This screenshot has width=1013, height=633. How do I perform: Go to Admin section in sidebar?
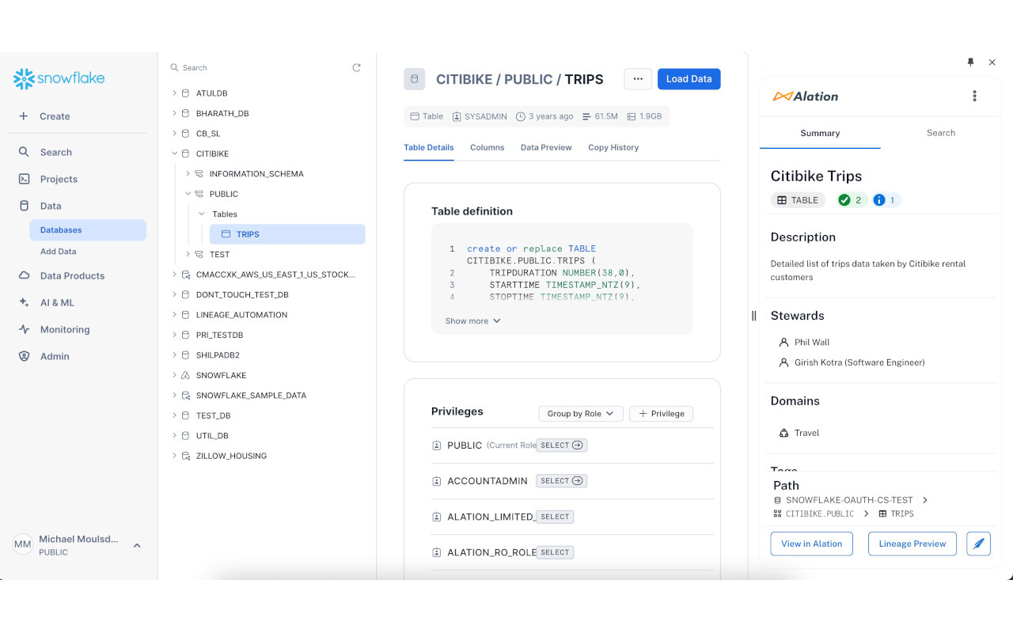tap(55, 356)
